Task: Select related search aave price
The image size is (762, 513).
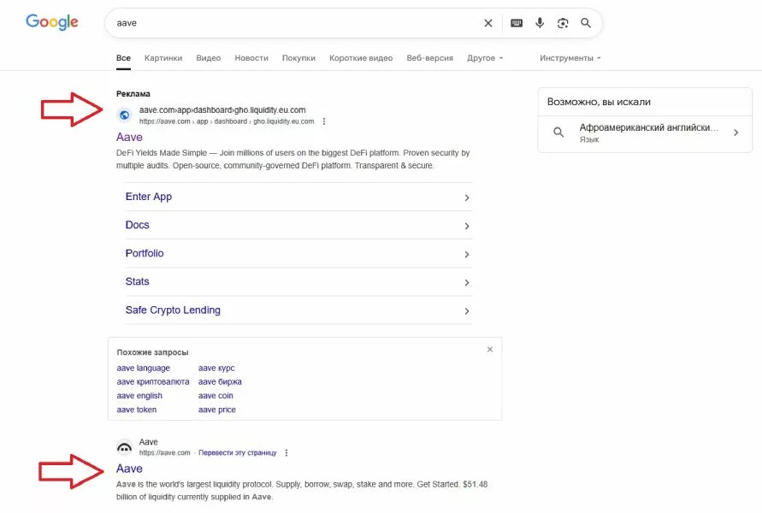Action: (x=216, y=410)
